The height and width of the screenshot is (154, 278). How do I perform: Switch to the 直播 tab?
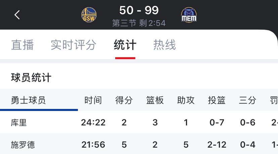(22, 45)
